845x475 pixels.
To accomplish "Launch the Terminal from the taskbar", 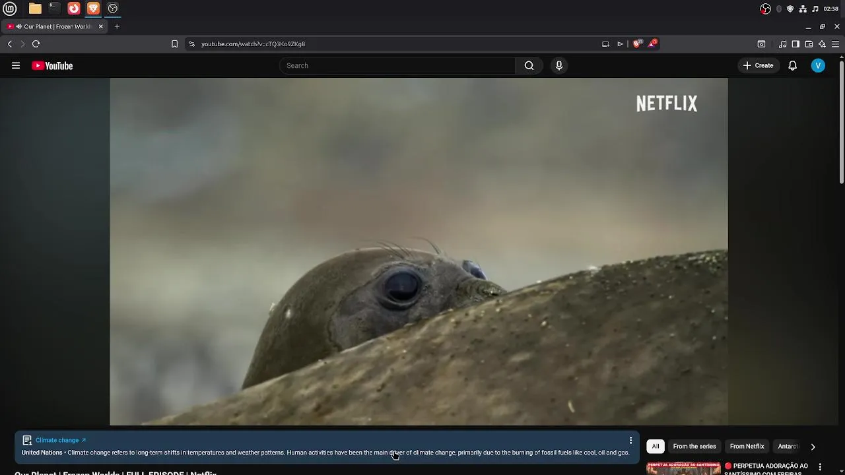I will click(x=54, y=9).
